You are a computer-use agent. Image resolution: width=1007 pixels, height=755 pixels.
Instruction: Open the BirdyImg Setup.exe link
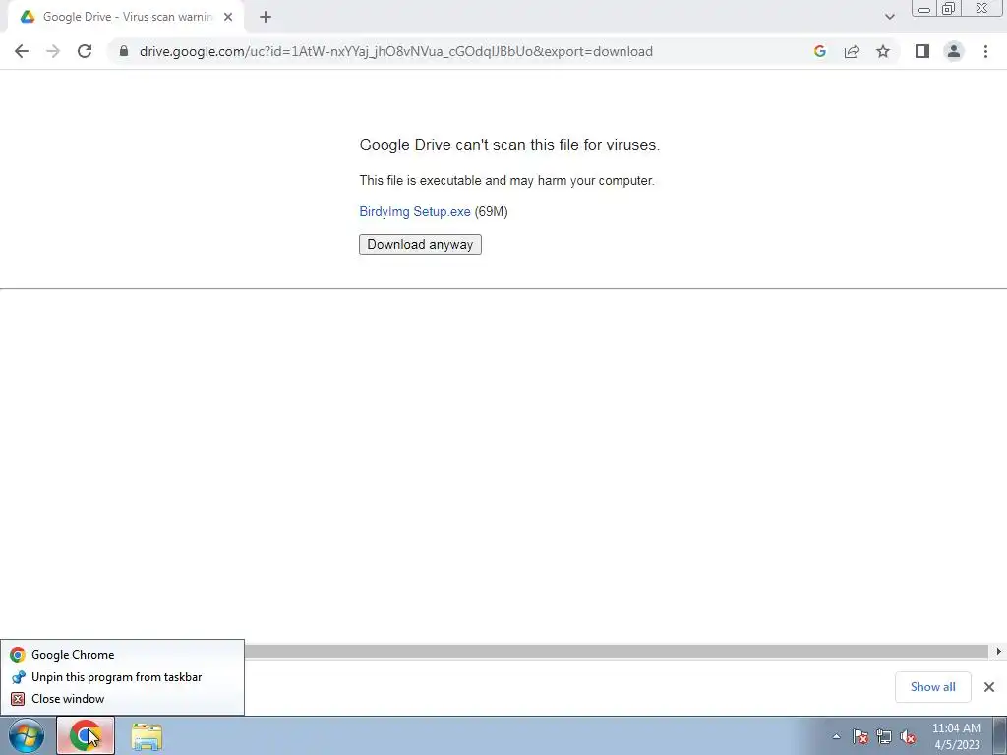click(x=415, y=212)
